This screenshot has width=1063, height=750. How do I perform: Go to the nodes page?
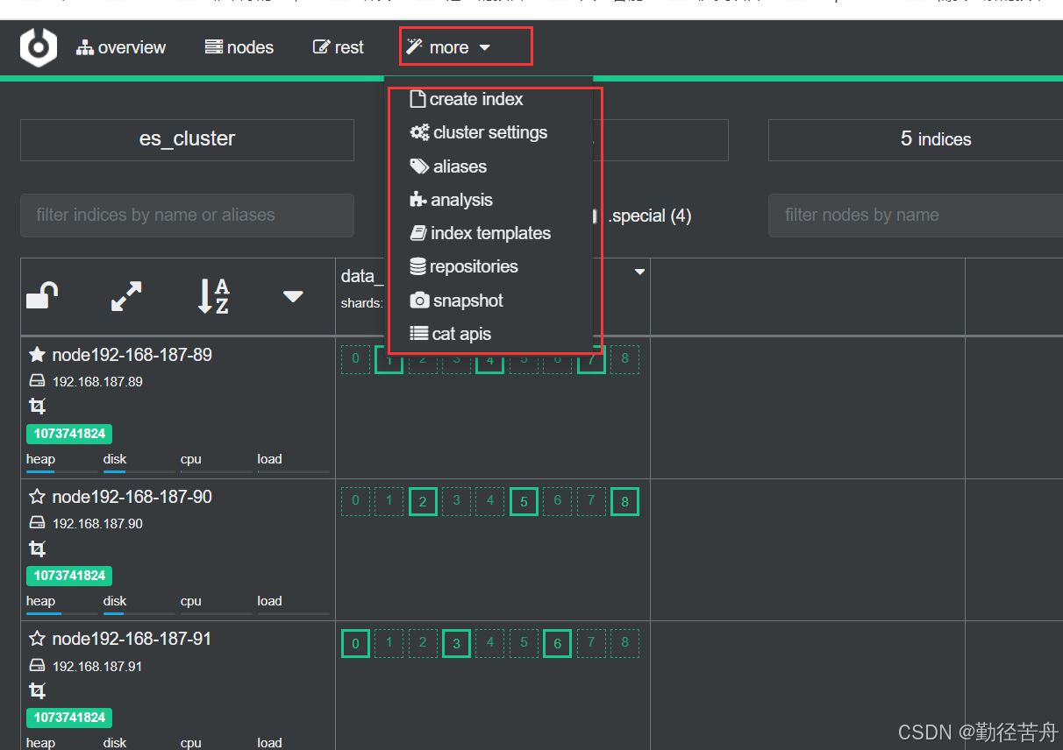click(x=239, y=47)
